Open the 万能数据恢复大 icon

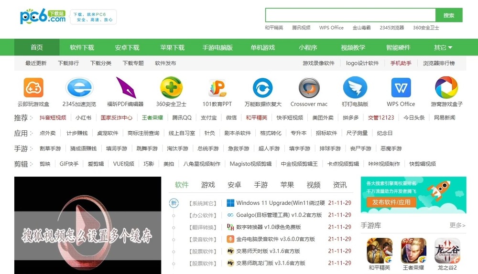(x=263, y=88)
